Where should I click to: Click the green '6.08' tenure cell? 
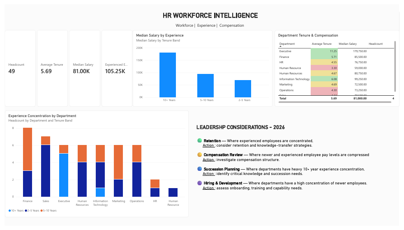tap(324, 79)
